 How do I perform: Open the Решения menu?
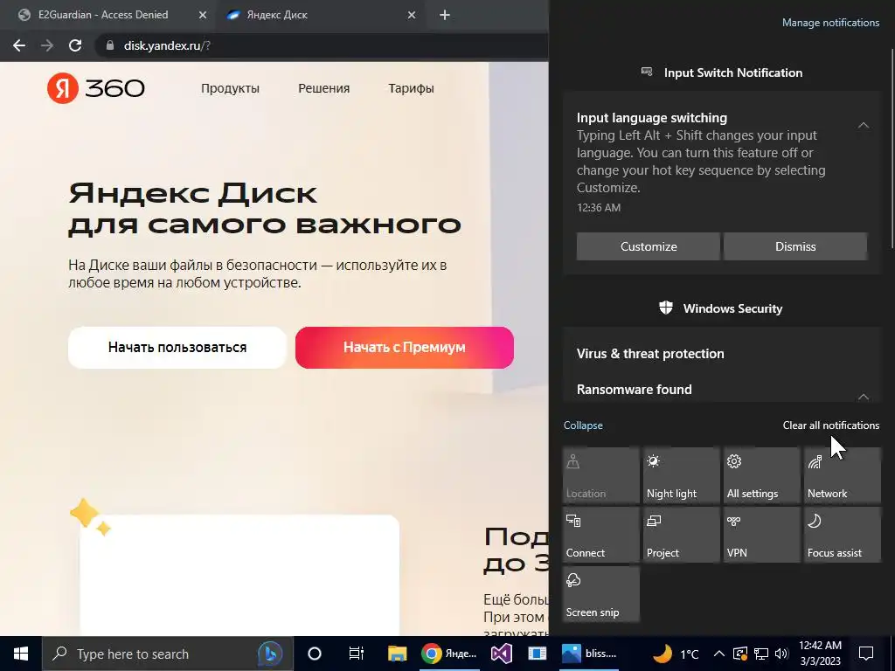tap(323, 88)
